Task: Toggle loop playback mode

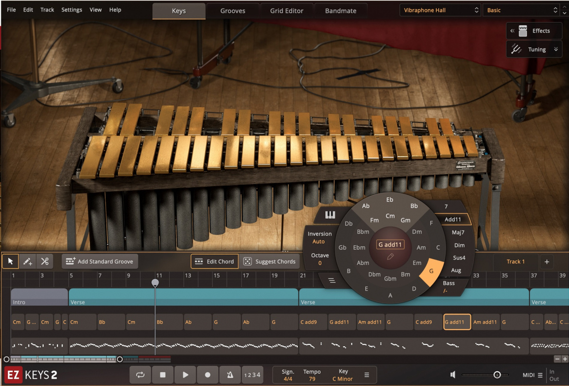Action: (x=140, y=375)
